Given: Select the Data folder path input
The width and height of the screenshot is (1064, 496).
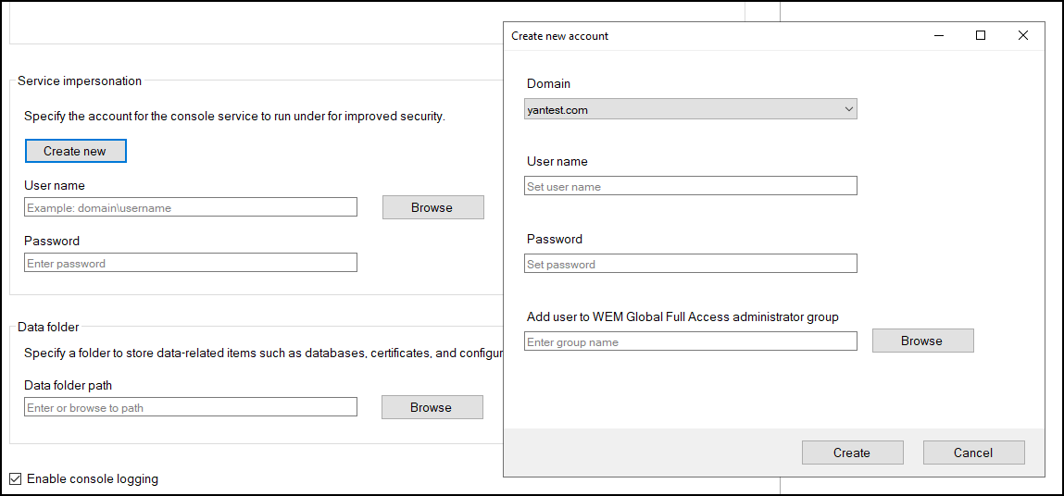Looking at the screenshot, I should point(190,407).
